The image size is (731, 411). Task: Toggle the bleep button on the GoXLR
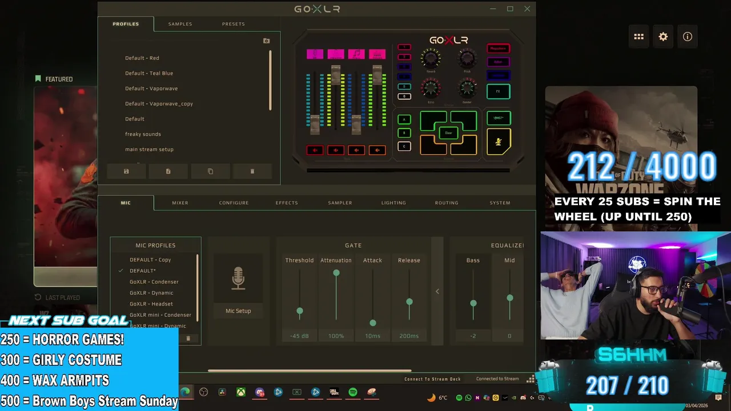(x=498, y=118)
